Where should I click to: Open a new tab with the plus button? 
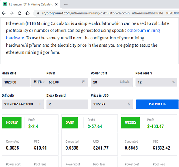[66, 4]
